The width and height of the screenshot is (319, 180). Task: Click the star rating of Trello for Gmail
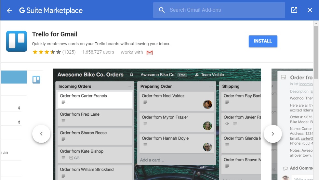47,52
